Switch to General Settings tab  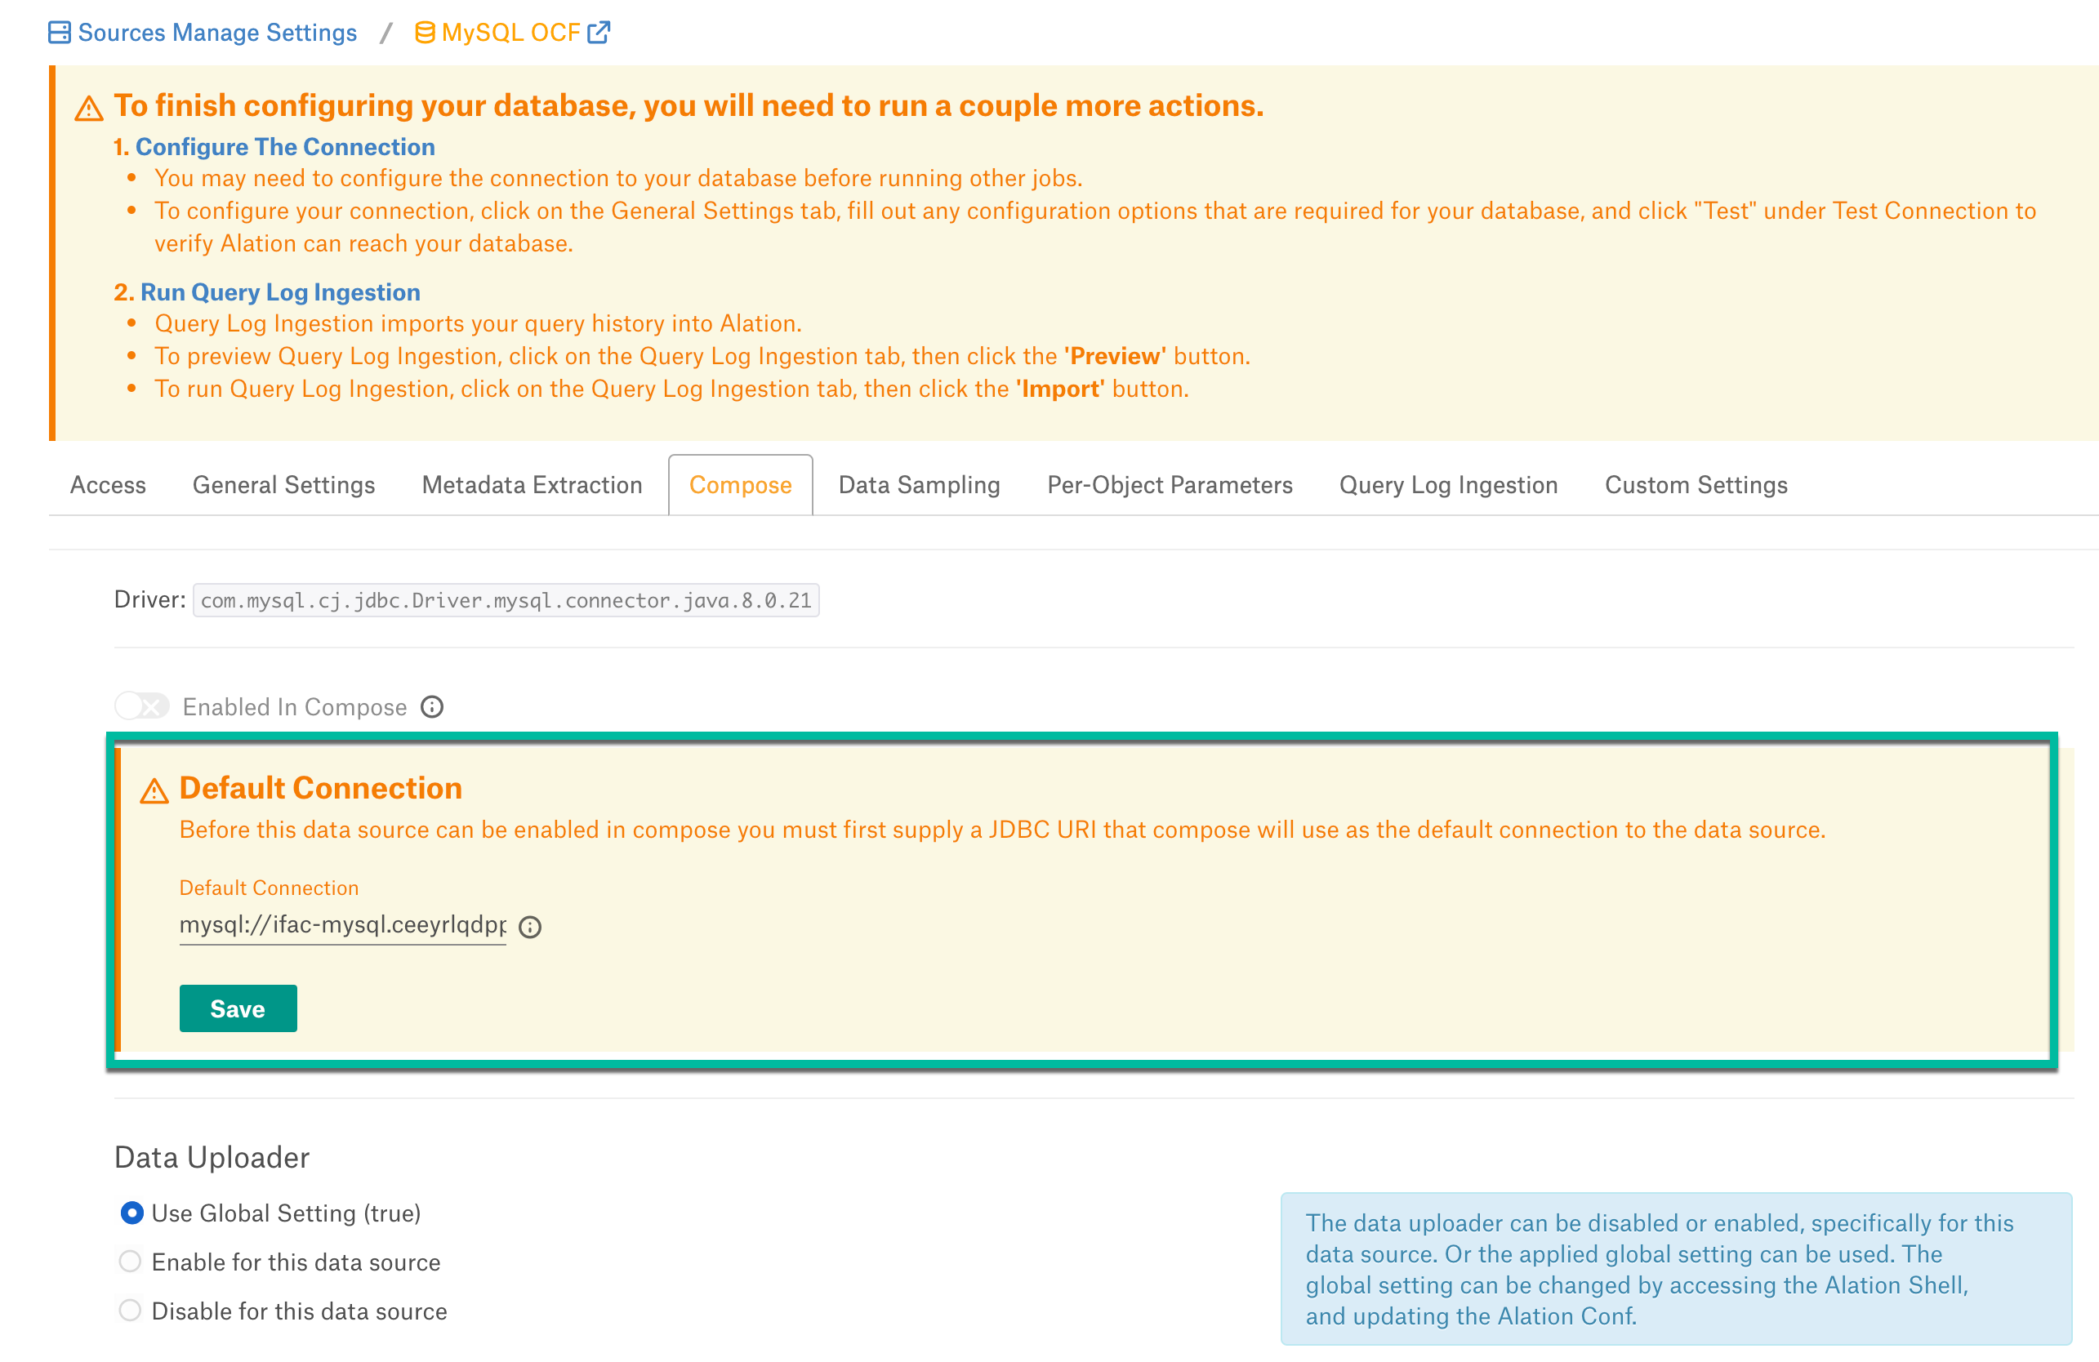pos(284,485)
